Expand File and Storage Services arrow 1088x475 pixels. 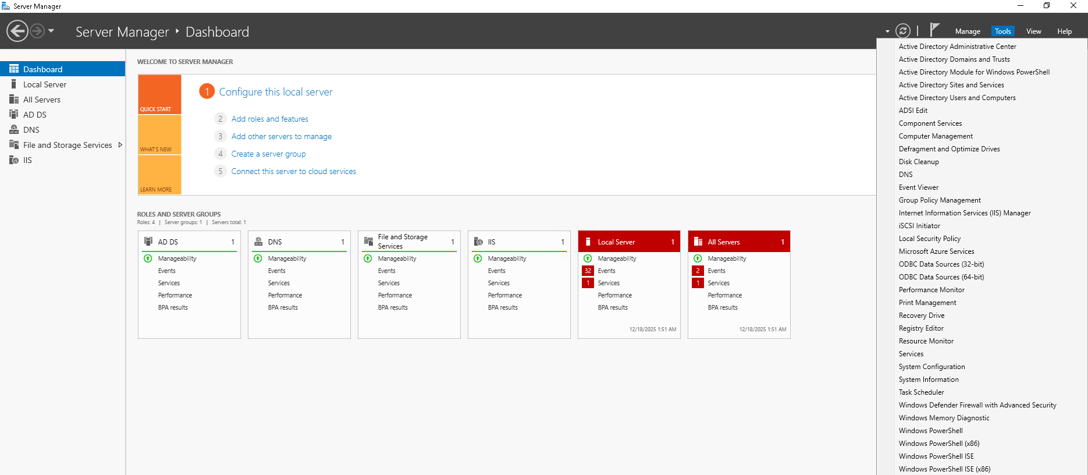point(120,145)
